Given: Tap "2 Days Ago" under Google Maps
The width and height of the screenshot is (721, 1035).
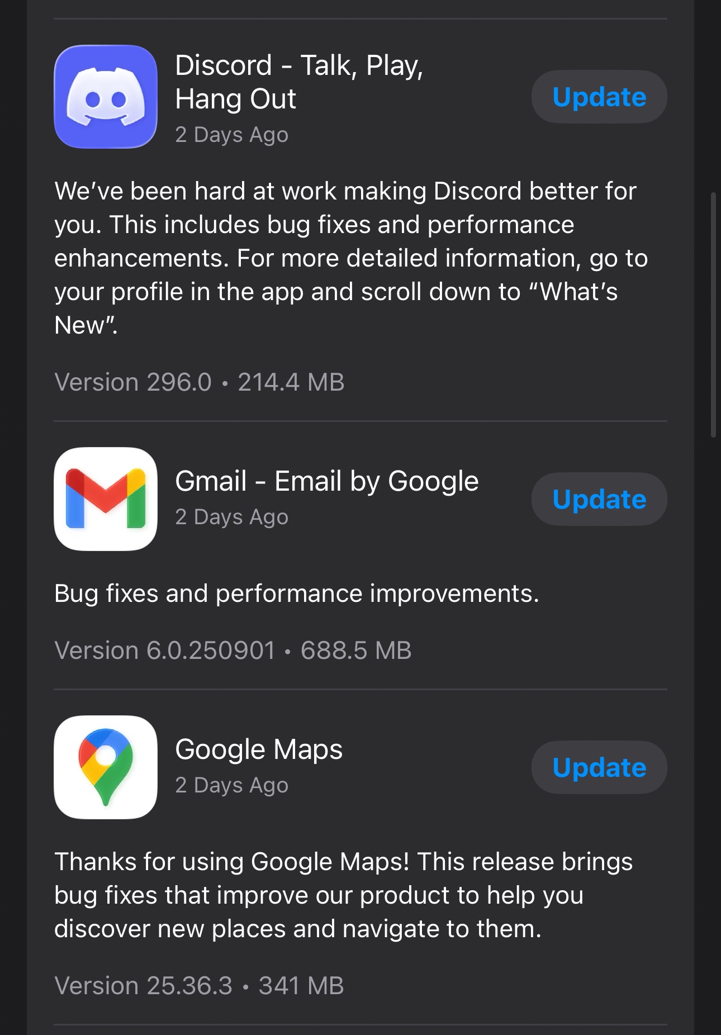Looking at the screenshot, I should 231,785.
